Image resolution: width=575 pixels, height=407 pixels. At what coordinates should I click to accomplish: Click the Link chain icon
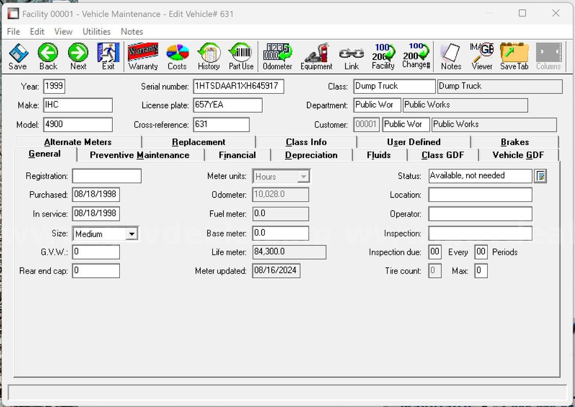click(352, 56)
